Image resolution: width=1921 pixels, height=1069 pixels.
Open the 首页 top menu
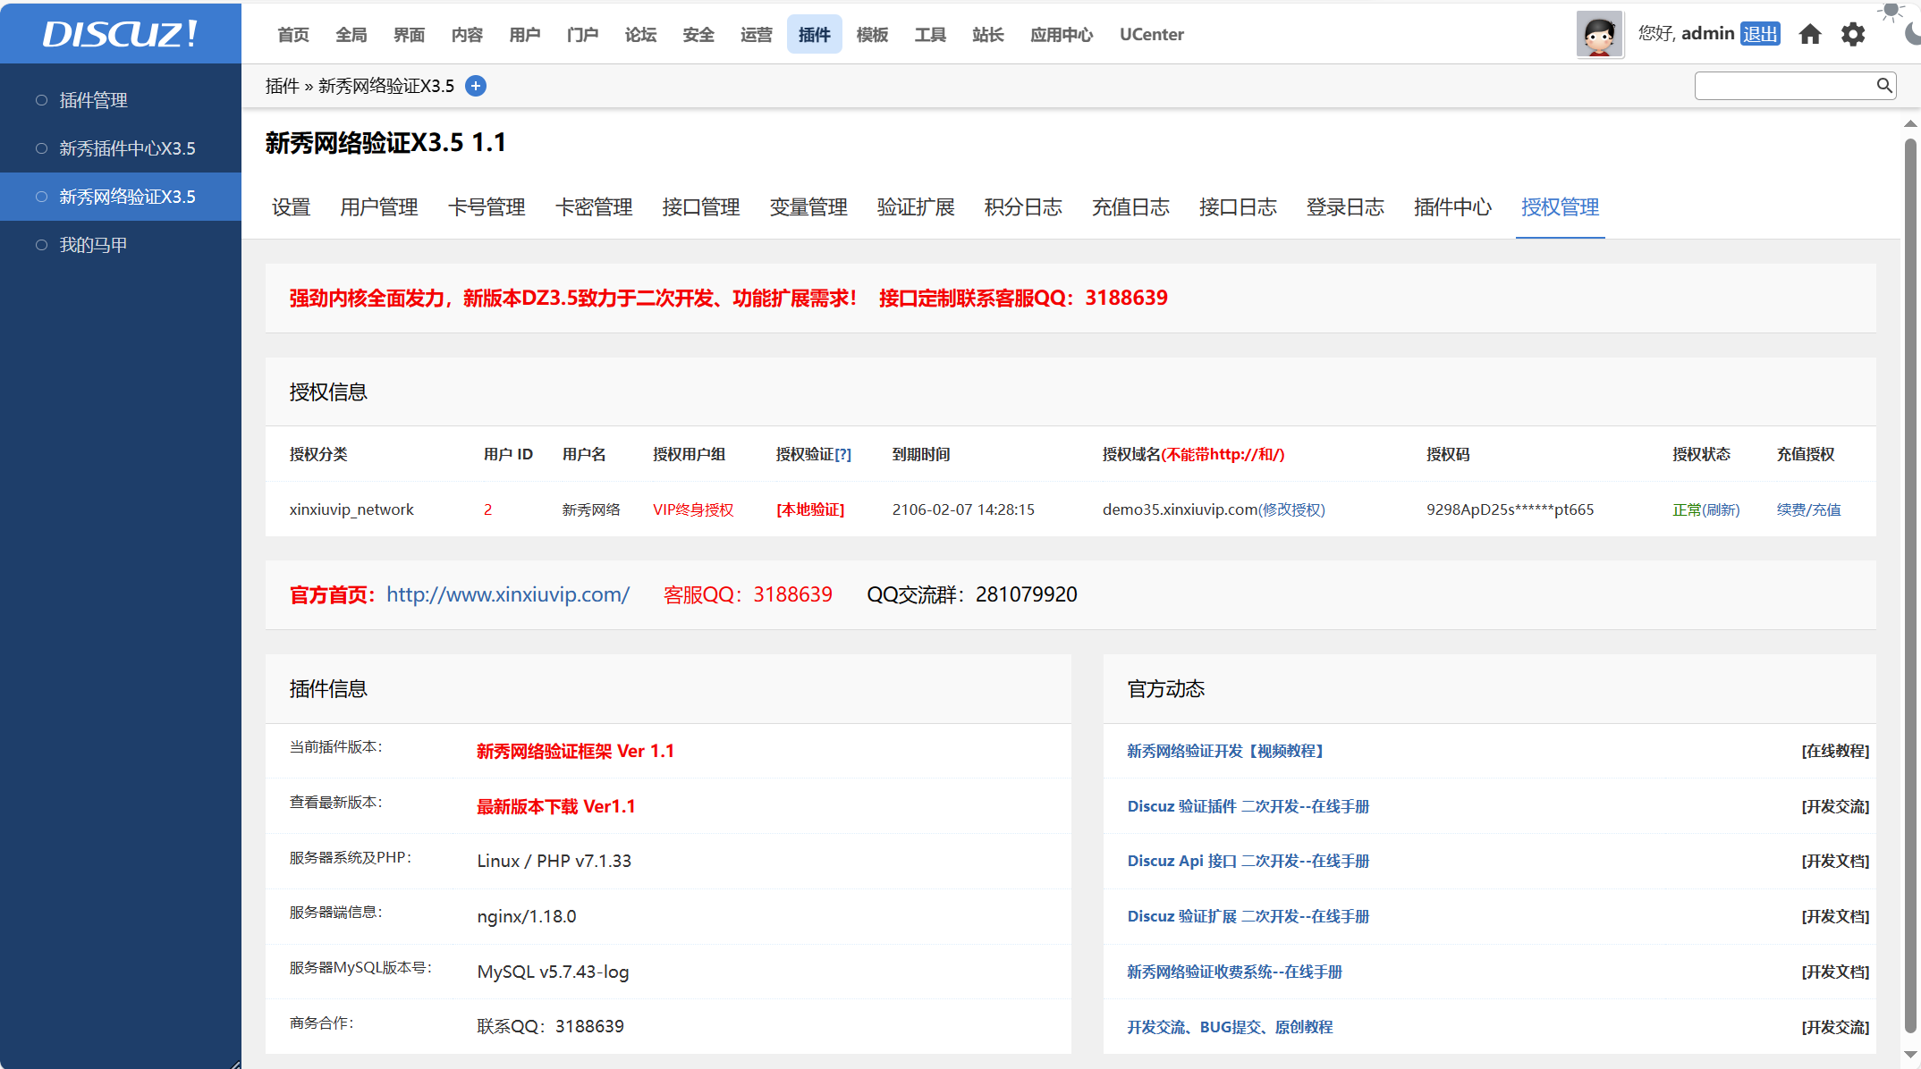pyautogui.click(x=293, y=34)
